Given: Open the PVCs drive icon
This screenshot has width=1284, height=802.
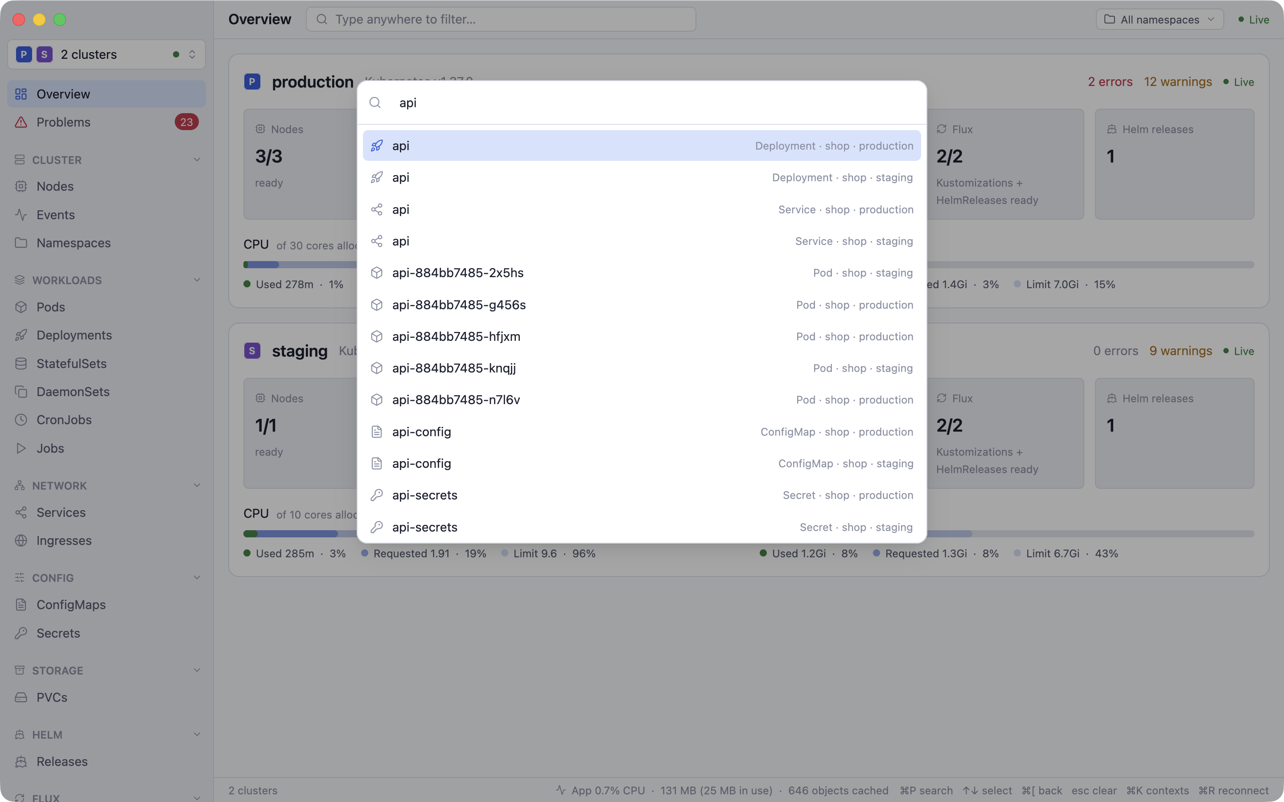Looking at the screenshot, I should point(21,697).
